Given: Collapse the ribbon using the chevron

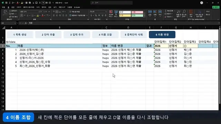Looking at the screenshot, I should [x=218, y=19].
